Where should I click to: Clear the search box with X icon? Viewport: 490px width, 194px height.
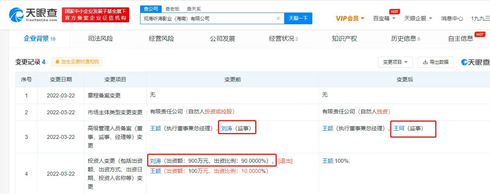(278, 18)
